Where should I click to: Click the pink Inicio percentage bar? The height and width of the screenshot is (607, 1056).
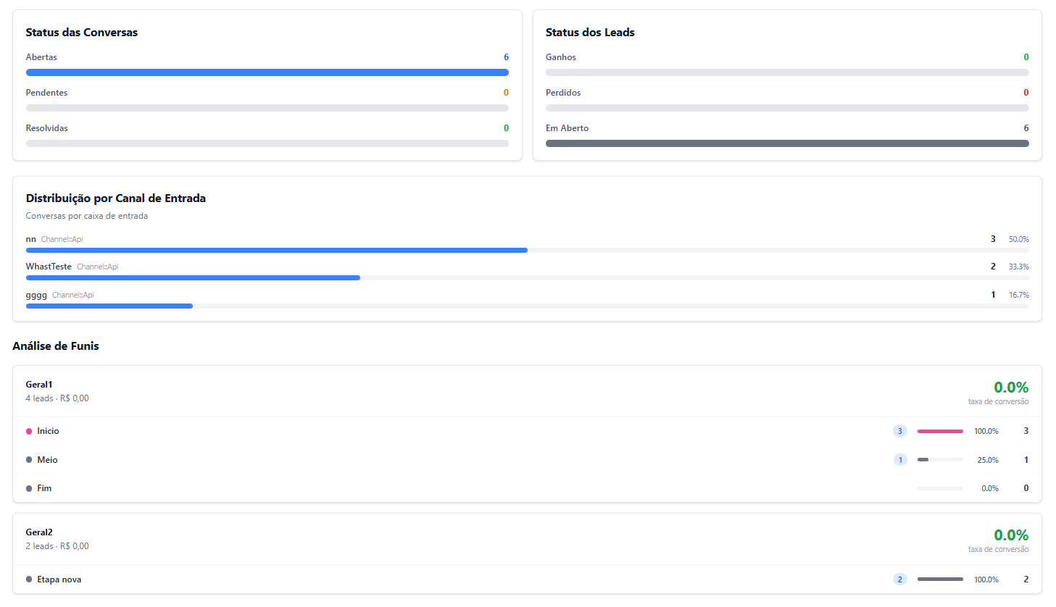(x=940, y=431)
